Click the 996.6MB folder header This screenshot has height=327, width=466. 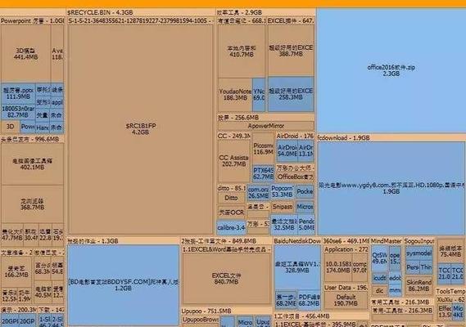coord(32,139)
